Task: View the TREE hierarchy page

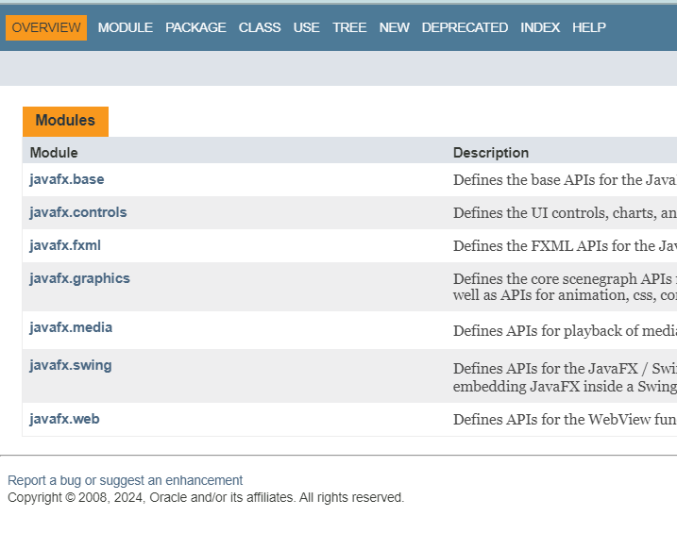Action: click(349, 27)
